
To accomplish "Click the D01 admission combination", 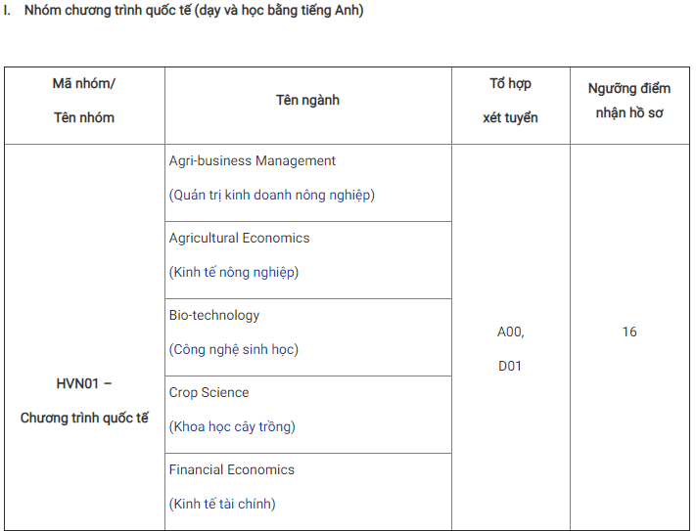I will 510,366.
